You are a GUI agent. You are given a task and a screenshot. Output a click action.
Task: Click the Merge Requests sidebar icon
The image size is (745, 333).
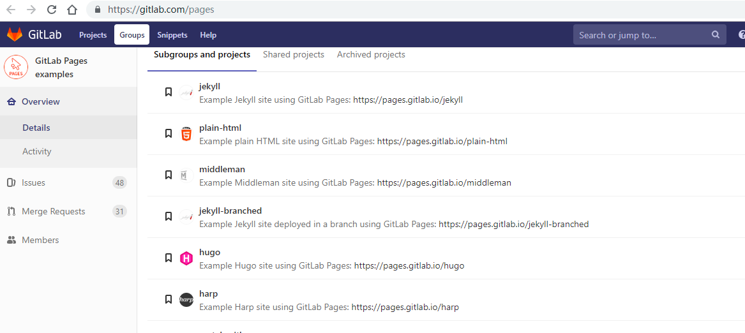[11, 211]
